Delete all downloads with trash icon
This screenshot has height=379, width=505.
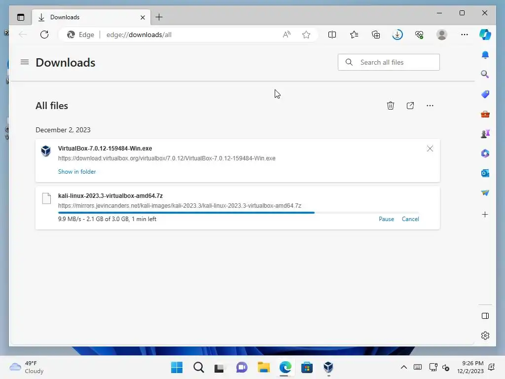[x=391, y=106]
